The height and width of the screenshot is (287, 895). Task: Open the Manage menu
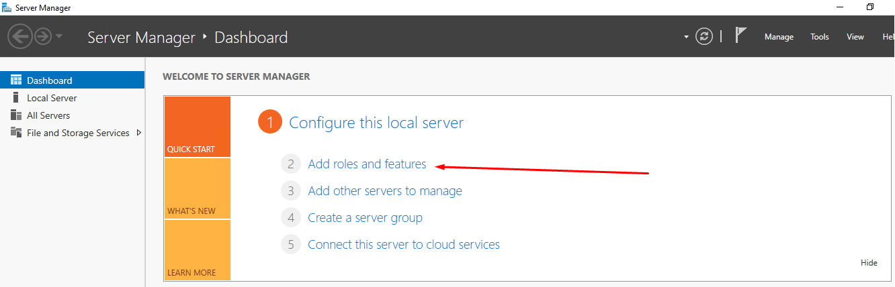pos(779,37)
